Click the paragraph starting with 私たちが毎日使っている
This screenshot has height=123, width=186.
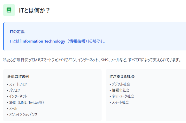tap(92, 60)
